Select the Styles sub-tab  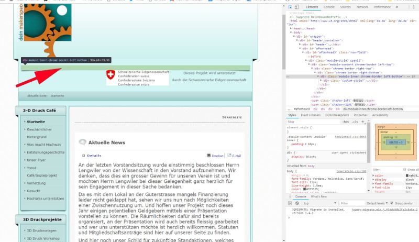pos(292,115)
